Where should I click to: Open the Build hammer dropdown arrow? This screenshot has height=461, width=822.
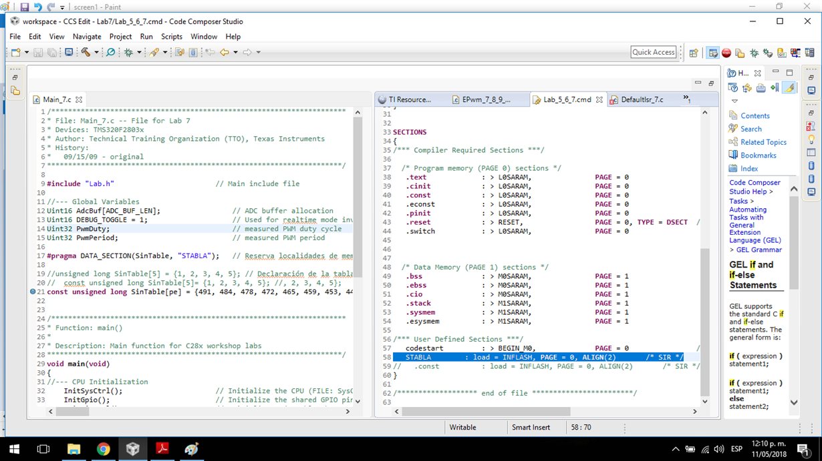coord(96,53)
